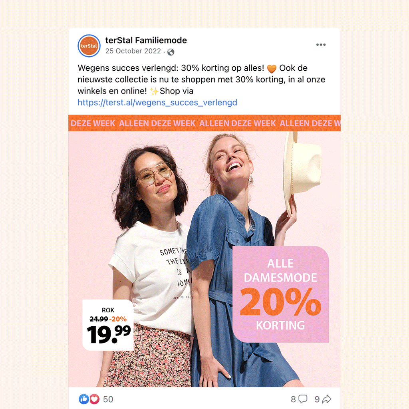The height and width of the screenshot is (409, 409).
Task: Click the ROK 19.99 price tag
Action: pyautogui.click(x=108, y=325)
